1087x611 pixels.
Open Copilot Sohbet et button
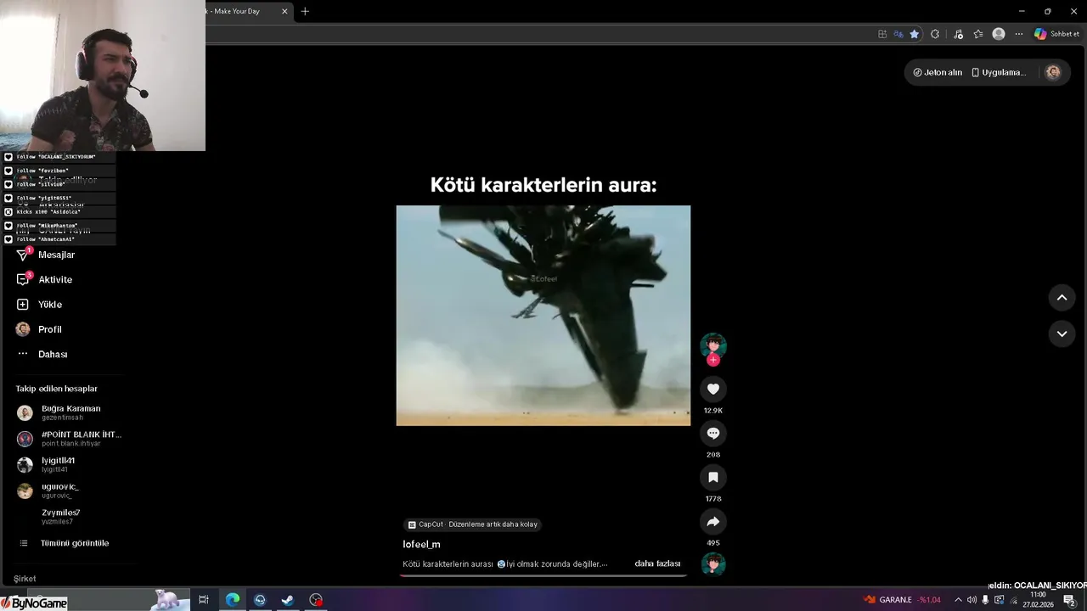tap(1056, 34)
